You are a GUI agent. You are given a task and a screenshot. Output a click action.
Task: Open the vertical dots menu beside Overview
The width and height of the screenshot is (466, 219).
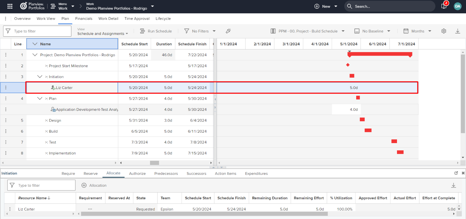click(6, 19)
